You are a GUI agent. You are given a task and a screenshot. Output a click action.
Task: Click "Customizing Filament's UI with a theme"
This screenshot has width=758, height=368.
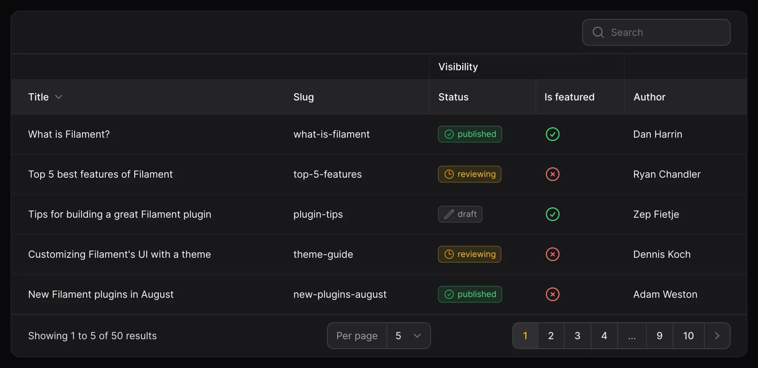click(x=119, y=254)
